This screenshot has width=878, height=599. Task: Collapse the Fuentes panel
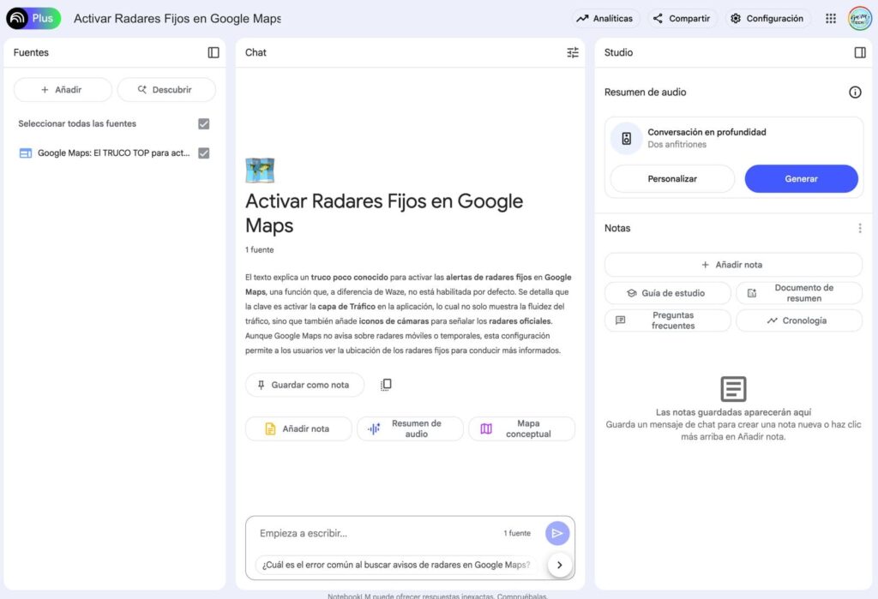(213, 52)
